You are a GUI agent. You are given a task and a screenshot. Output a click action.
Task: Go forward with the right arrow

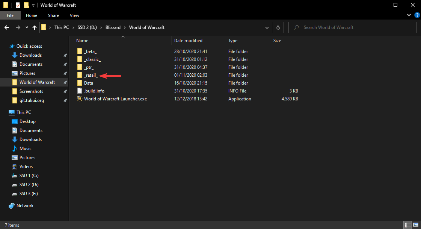[x=18, y=27]
